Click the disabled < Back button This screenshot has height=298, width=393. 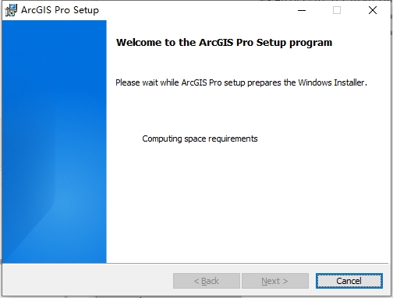coord(207,281)
